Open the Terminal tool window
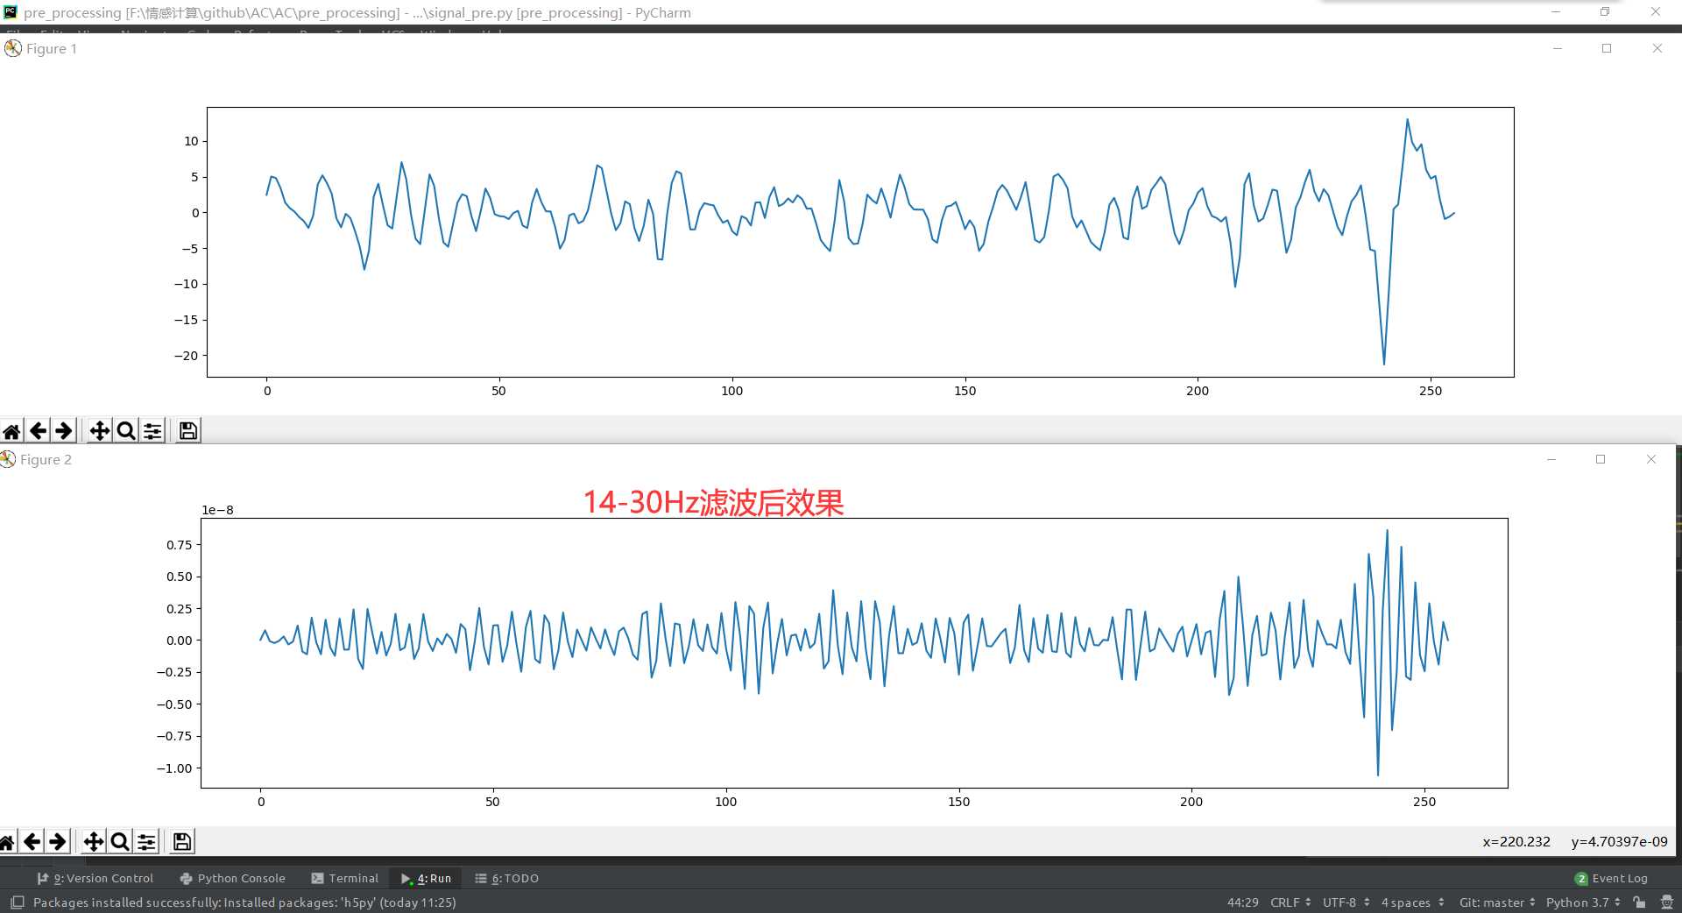 click(345, 878)
